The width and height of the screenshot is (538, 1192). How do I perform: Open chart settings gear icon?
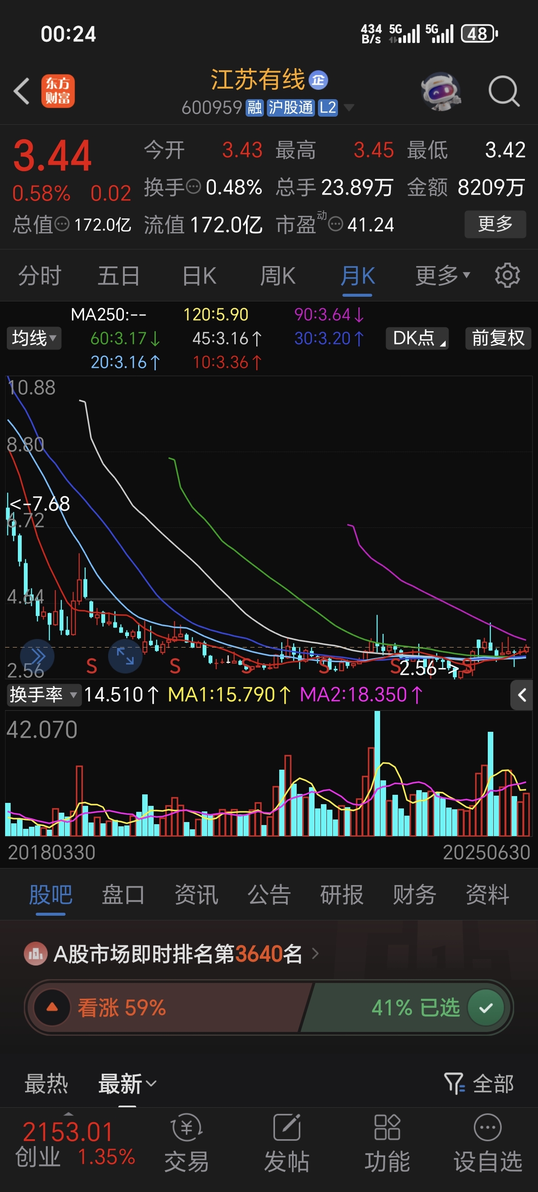[507, 276]
